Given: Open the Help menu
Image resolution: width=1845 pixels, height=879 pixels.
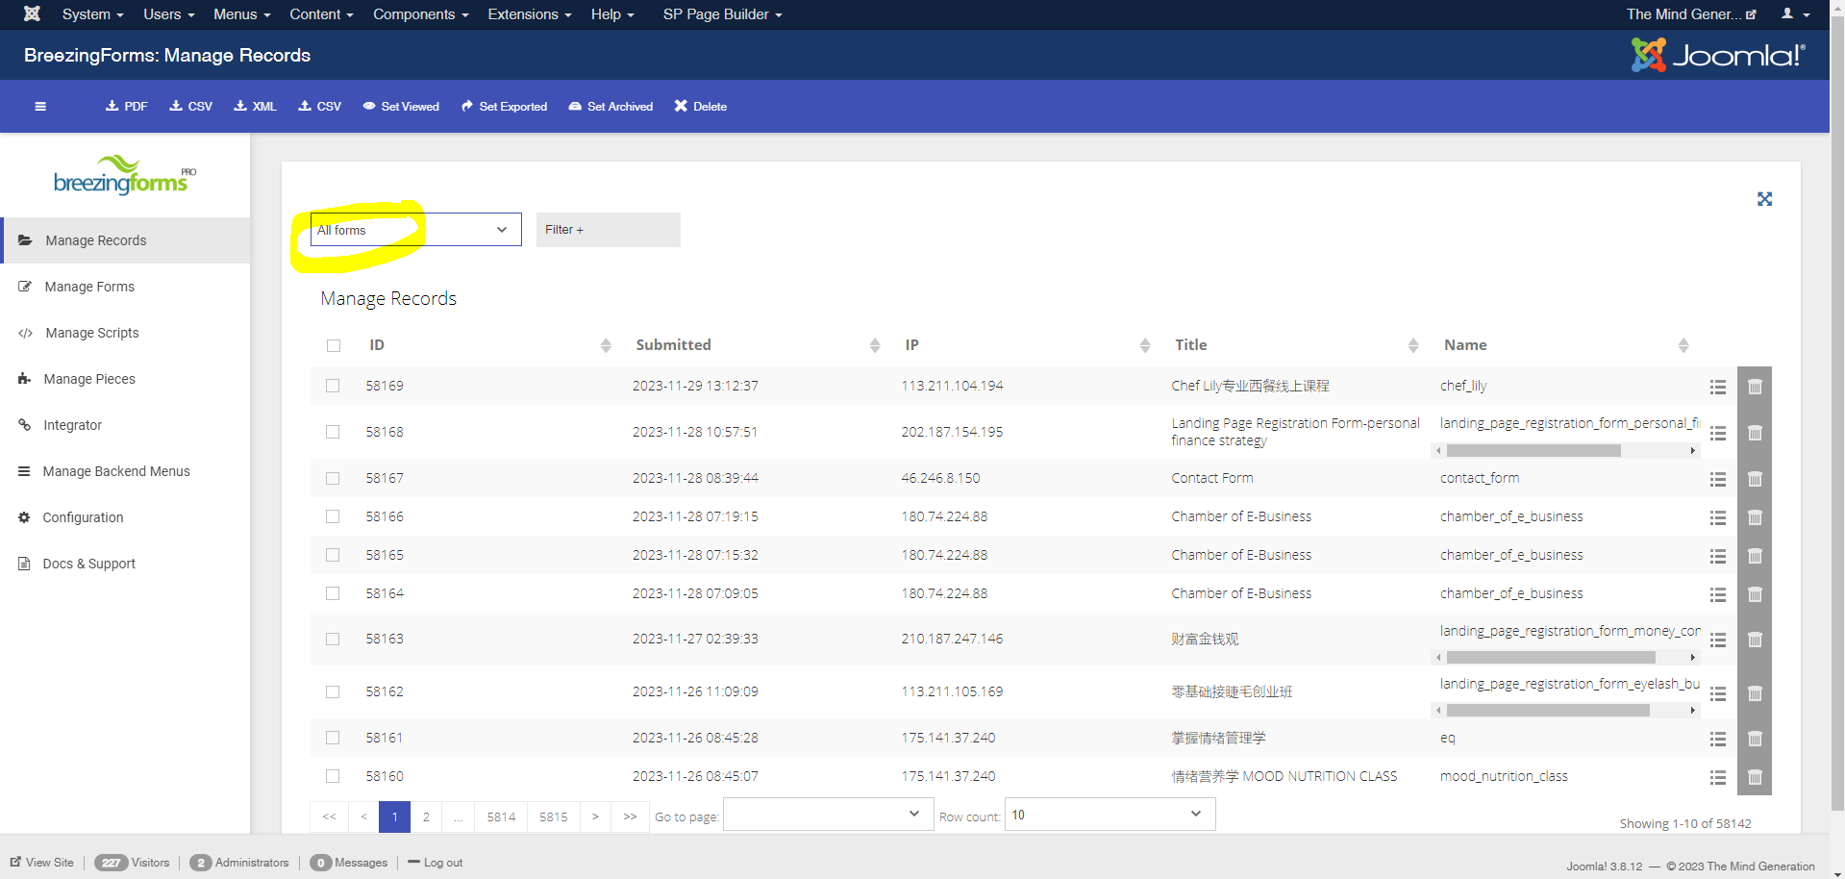Looking at the screenshot, I should pos(612,14).
